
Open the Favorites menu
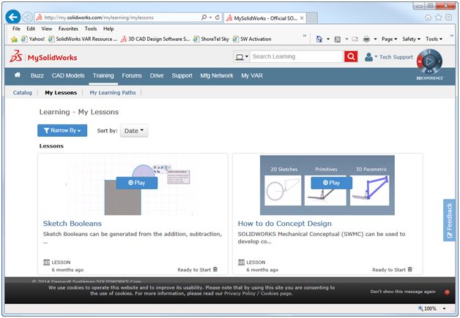coord(68,29)
